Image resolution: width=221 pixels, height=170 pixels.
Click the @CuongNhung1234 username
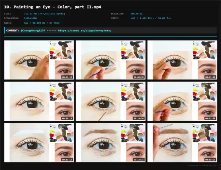tap(33, 30)
